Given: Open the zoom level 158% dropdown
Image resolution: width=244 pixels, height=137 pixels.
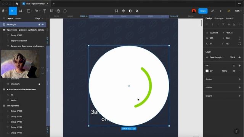Looking at the screenshot, I should click(238, 11).
